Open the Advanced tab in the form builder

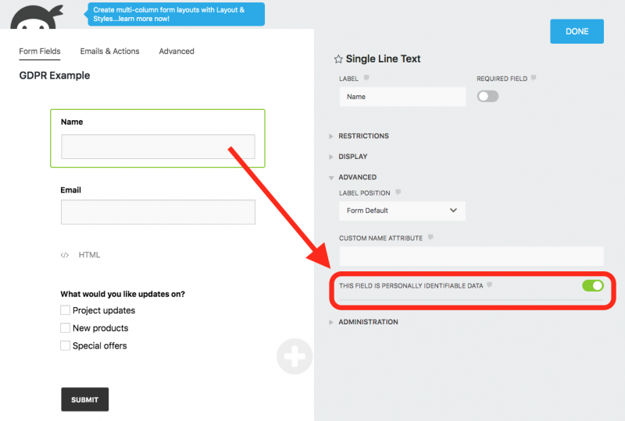(177, 51)
